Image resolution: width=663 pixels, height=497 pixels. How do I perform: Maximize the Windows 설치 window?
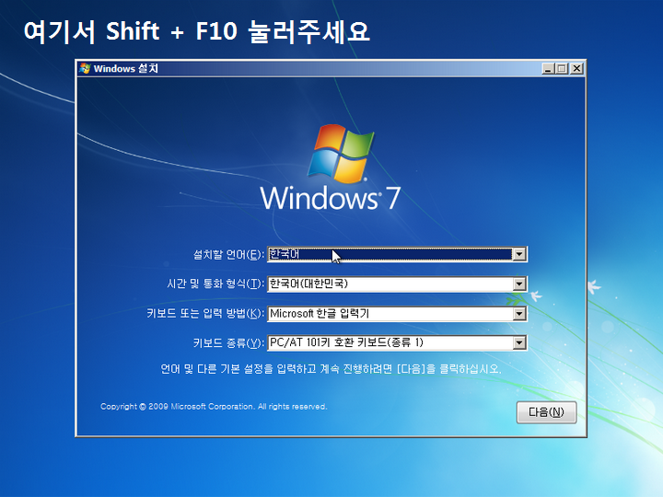(562, 68)
